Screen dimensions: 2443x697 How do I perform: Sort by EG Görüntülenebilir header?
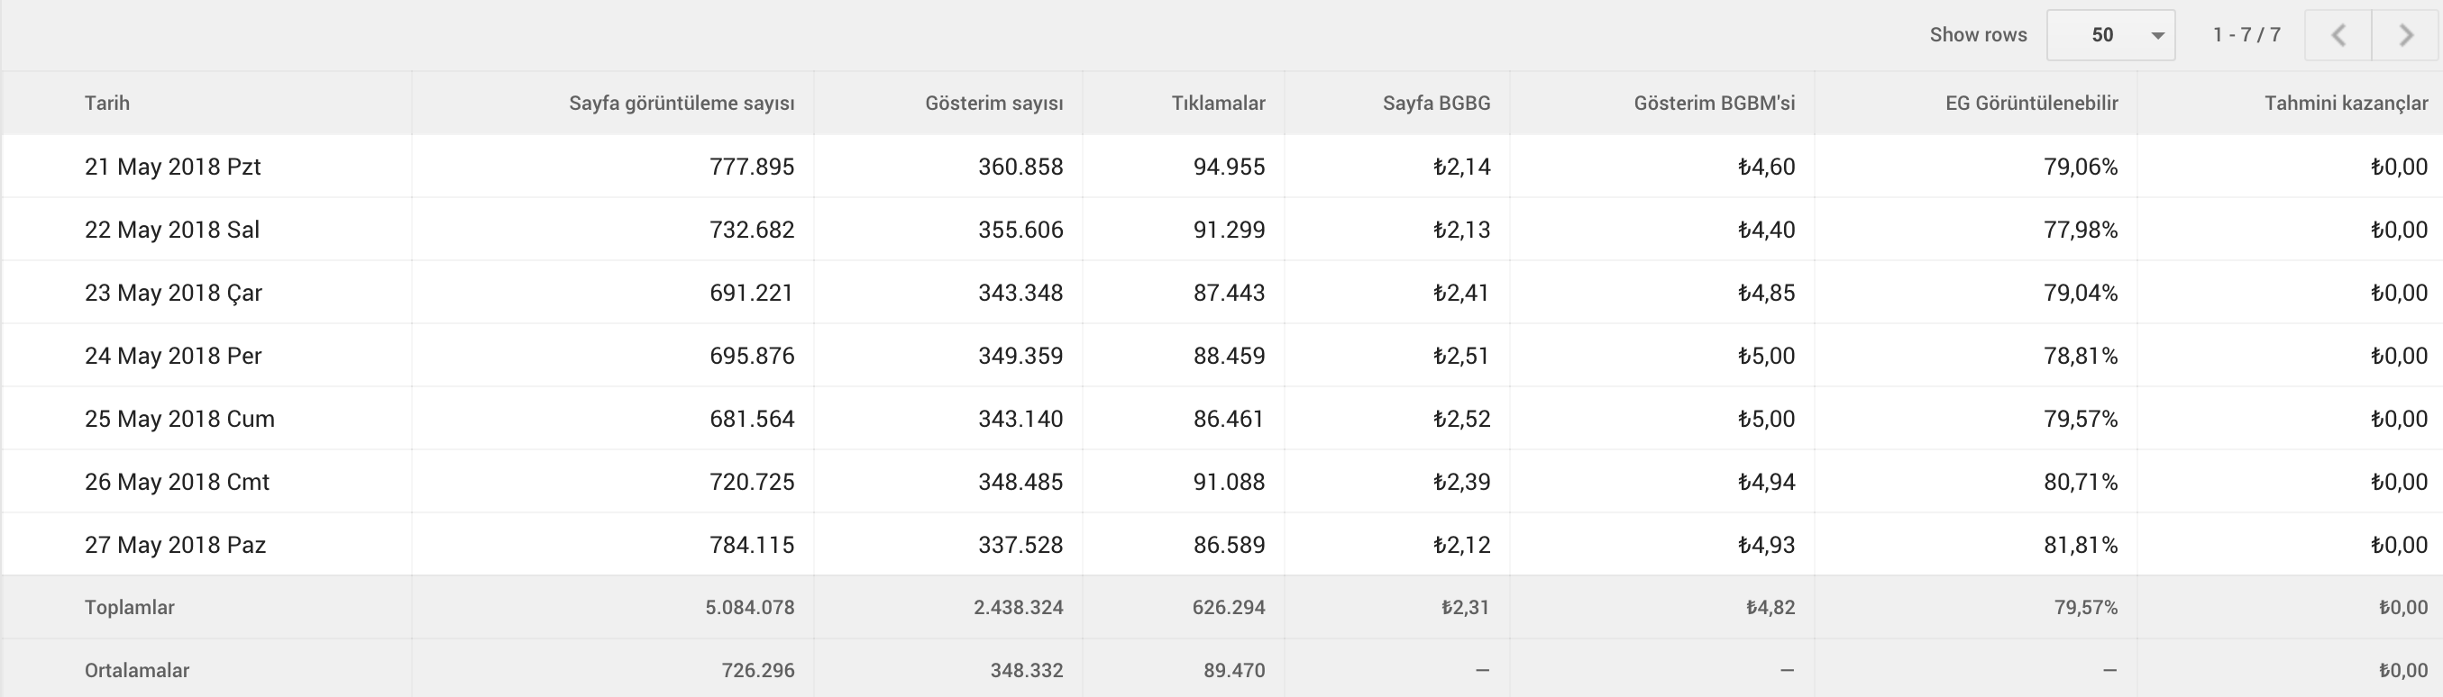[2031, 104]
